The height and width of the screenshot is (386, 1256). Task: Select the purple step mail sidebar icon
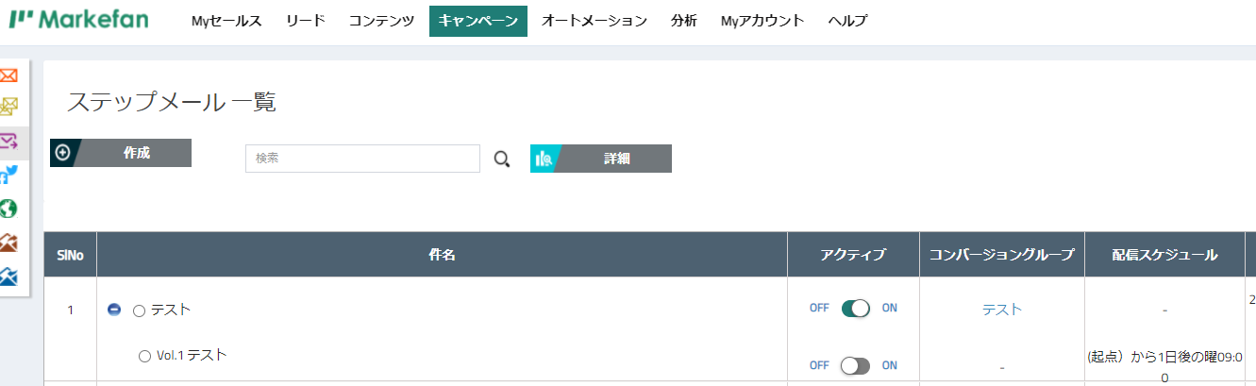coord(8,143)
